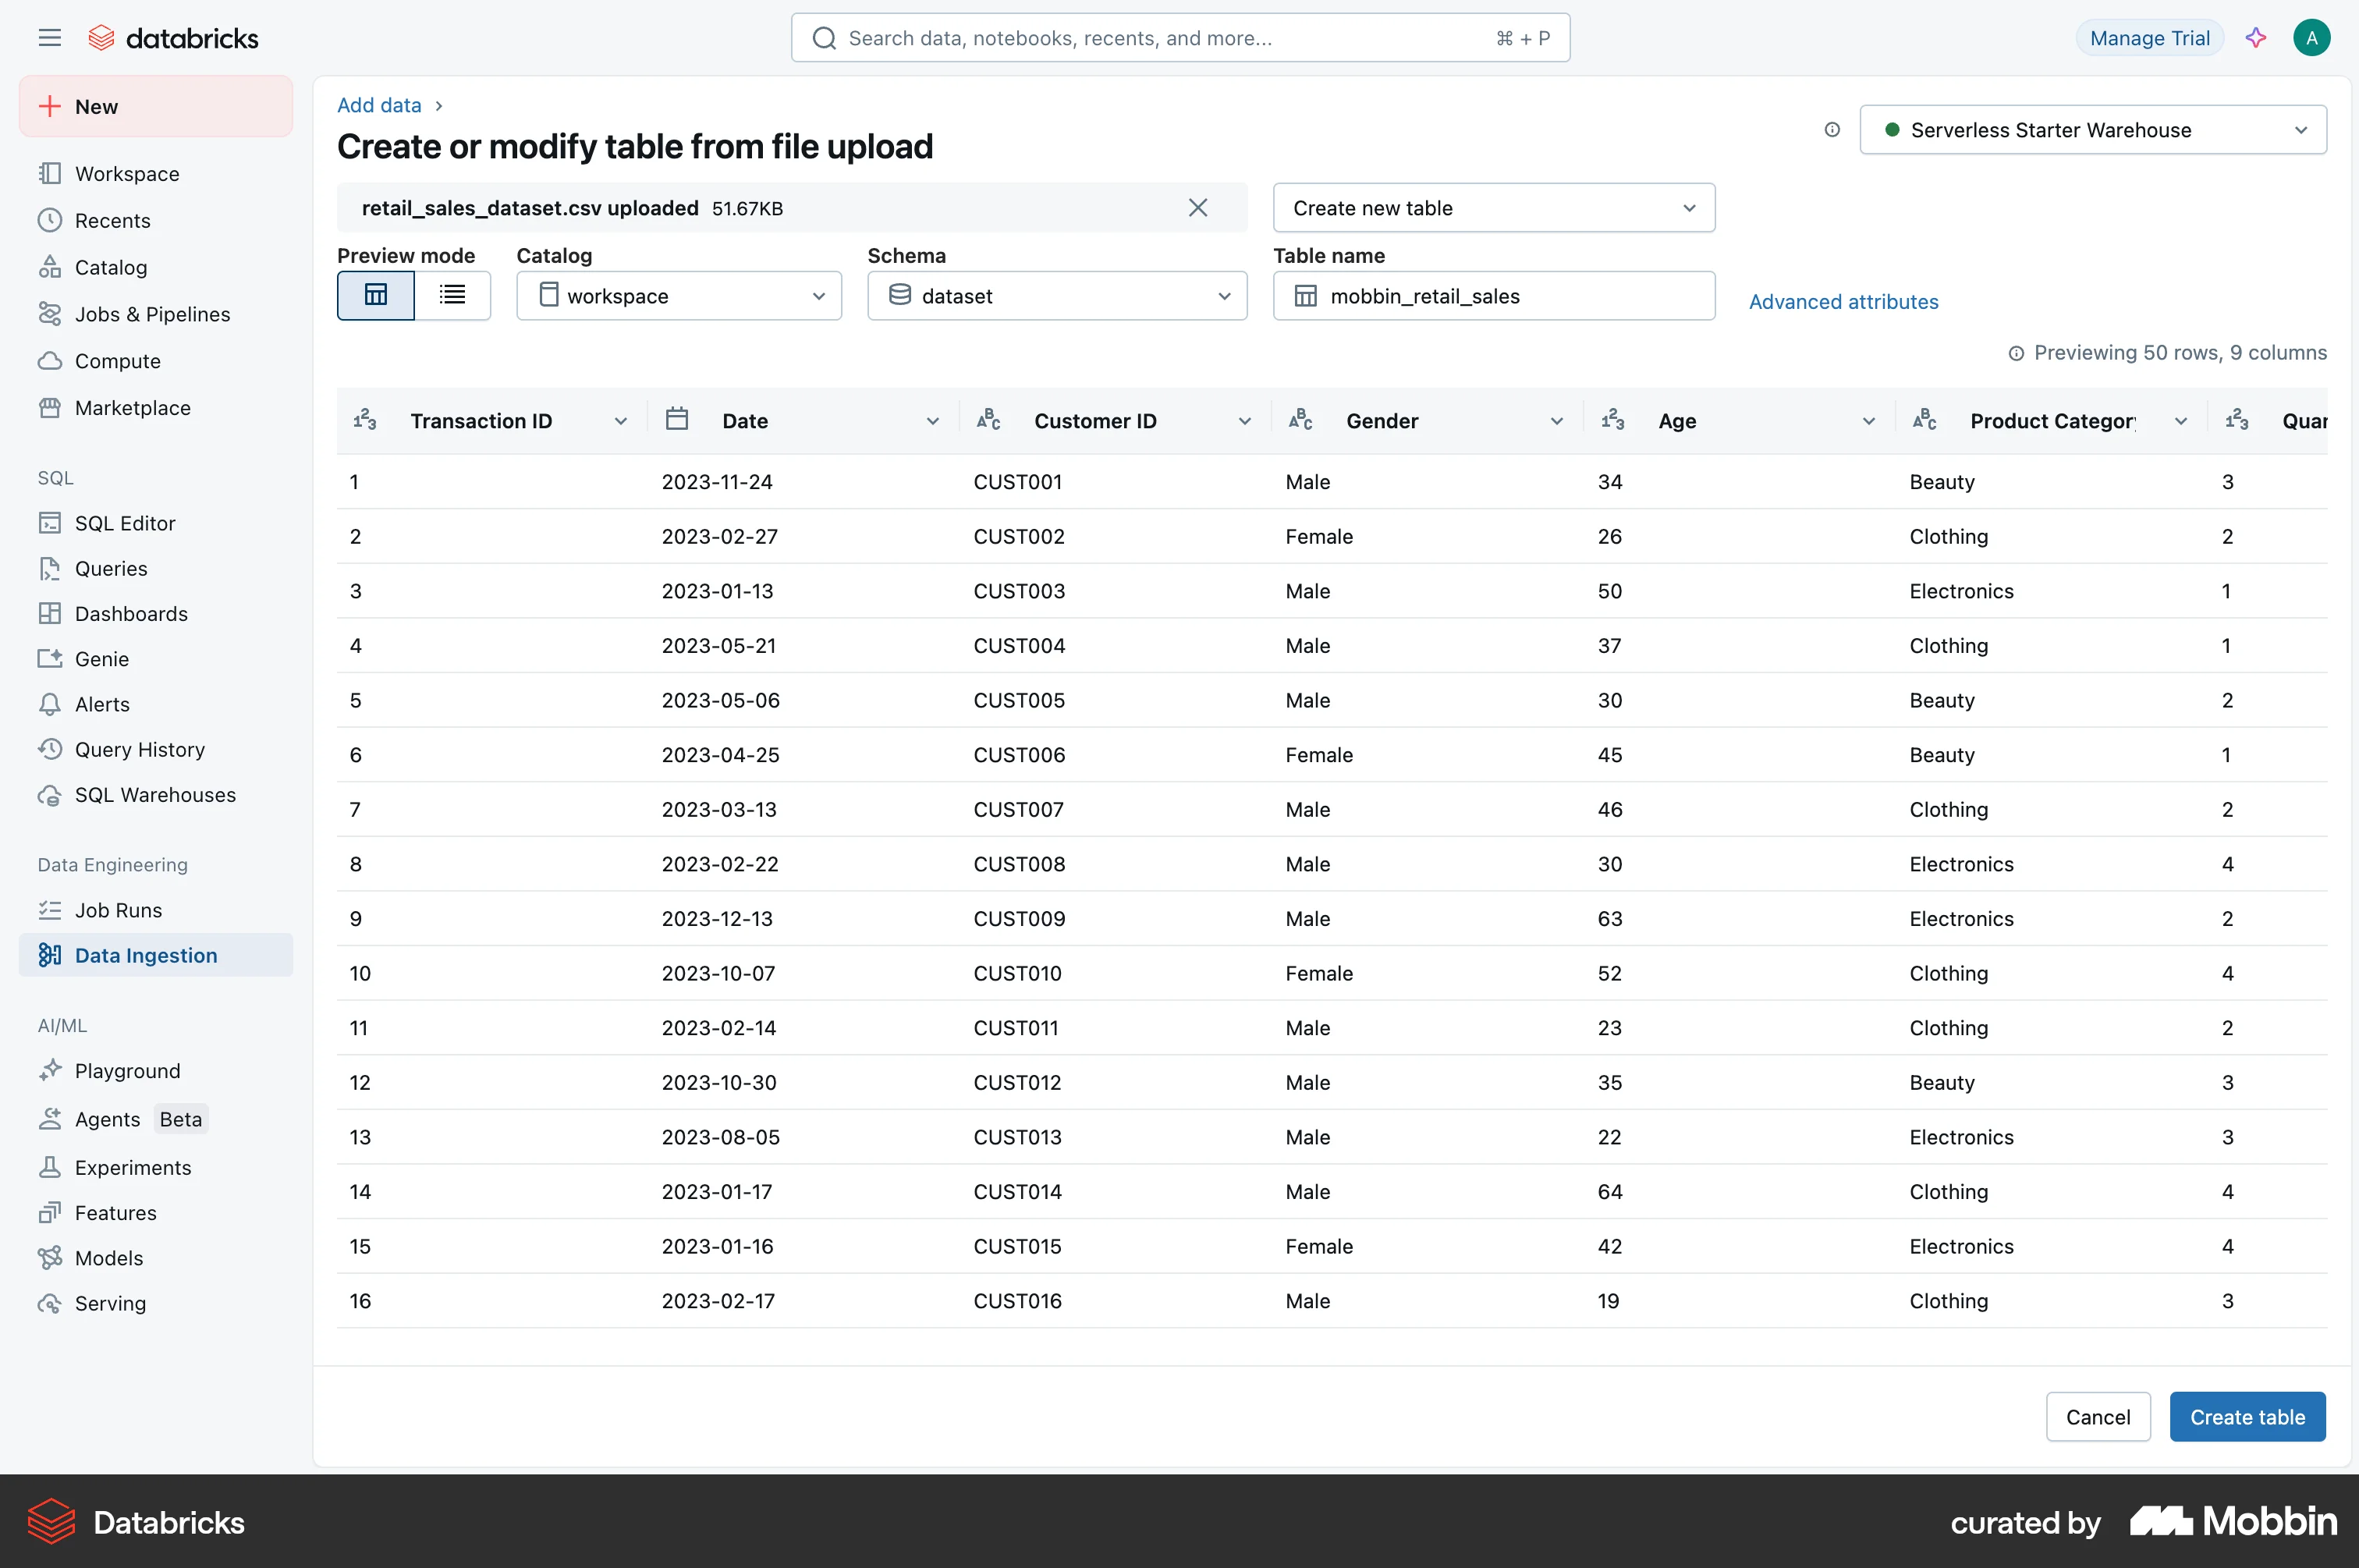Image resolution: width=2359 pixels, height=1568 pixels.
Task: Click the Date column calendar type icon
Action: point(677,420)
